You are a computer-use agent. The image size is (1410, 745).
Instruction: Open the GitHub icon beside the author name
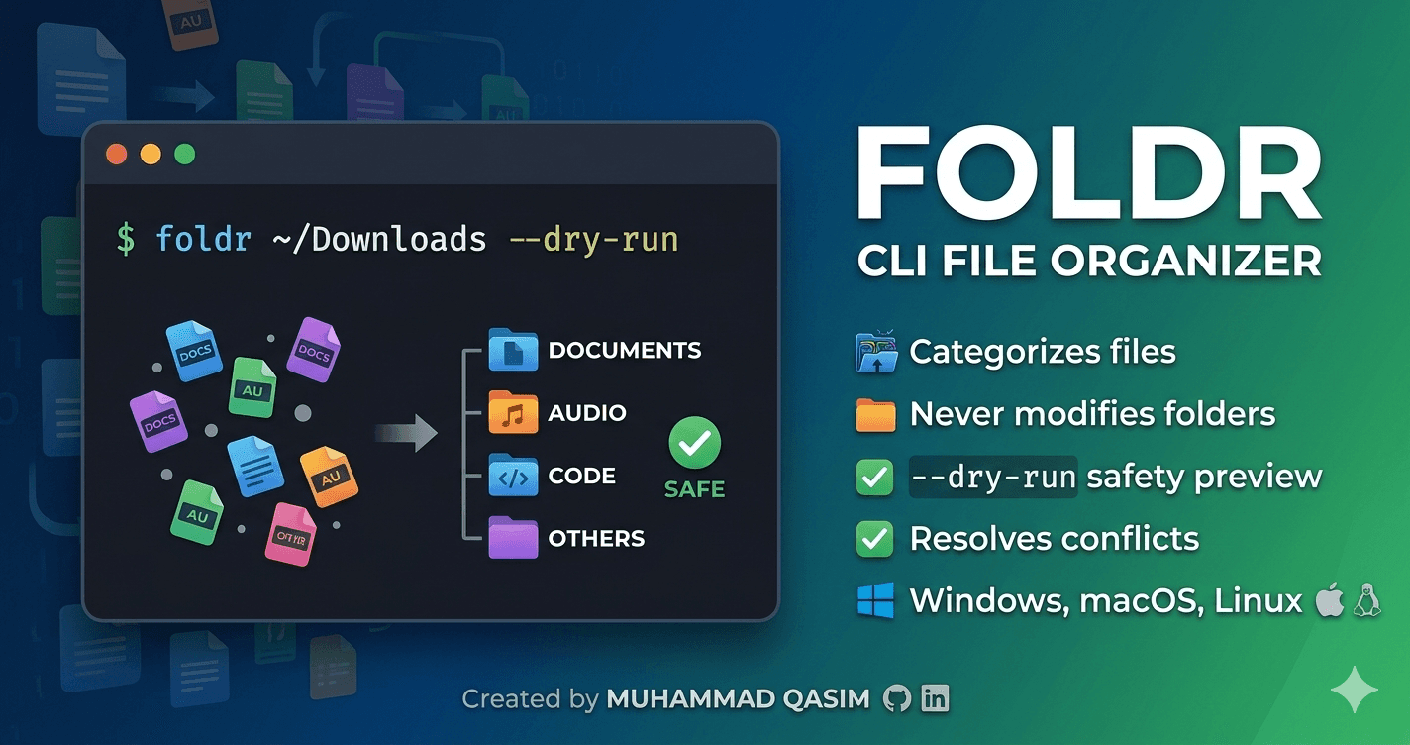point(897,699)
